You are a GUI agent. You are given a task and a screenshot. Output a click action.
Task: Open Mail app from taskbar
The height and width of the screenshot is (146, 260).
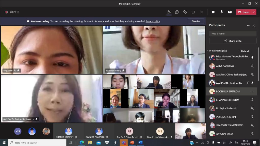pyautogui.click(x=99, y=142)
